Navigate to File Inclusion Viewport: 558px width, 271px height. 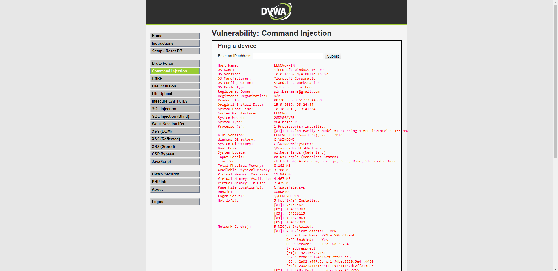[175, 86]
